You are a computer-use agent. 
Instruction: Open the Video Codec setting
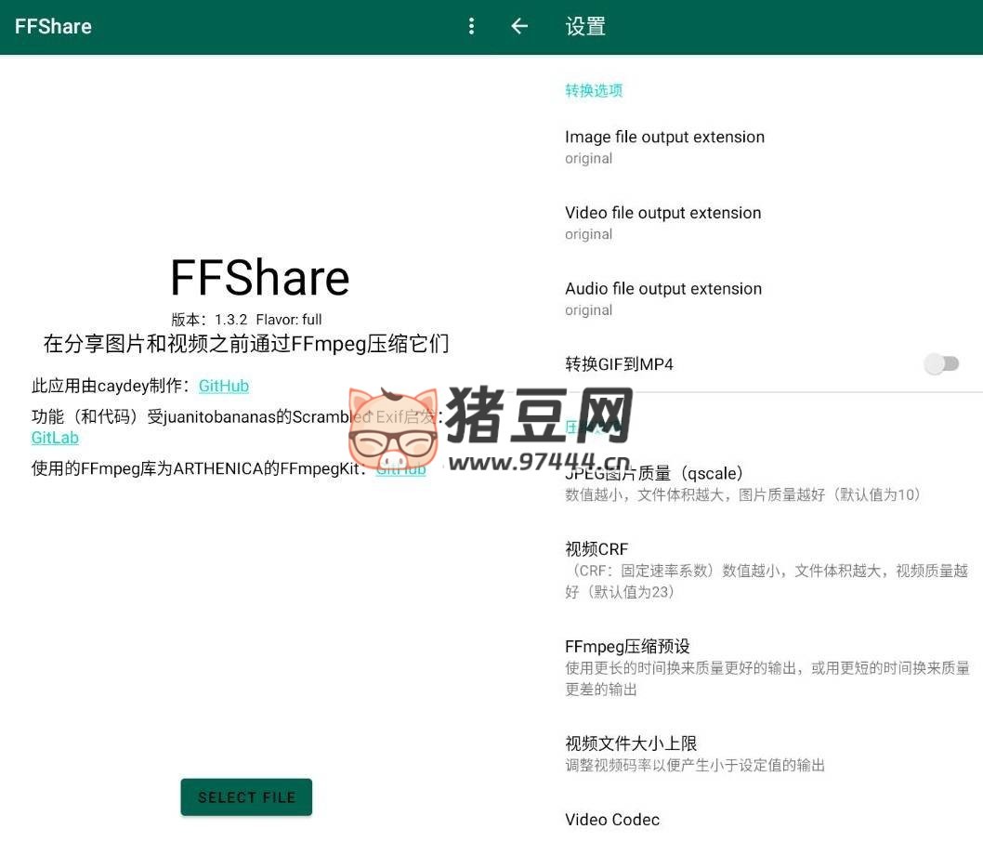[x=612, y=820]
